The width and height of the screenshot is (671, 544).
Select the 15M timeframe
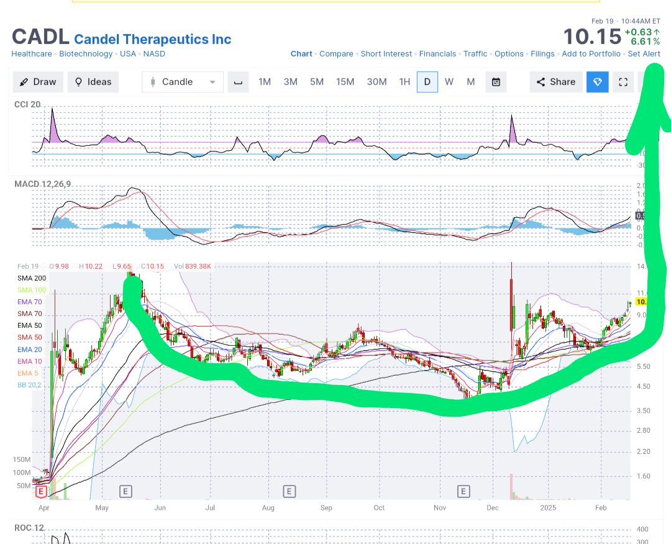click(345, 82)
